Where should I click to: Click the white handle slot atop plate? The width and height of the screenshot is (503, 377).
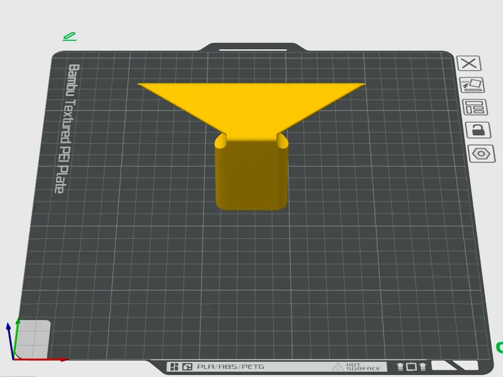(x=253, y=50)
